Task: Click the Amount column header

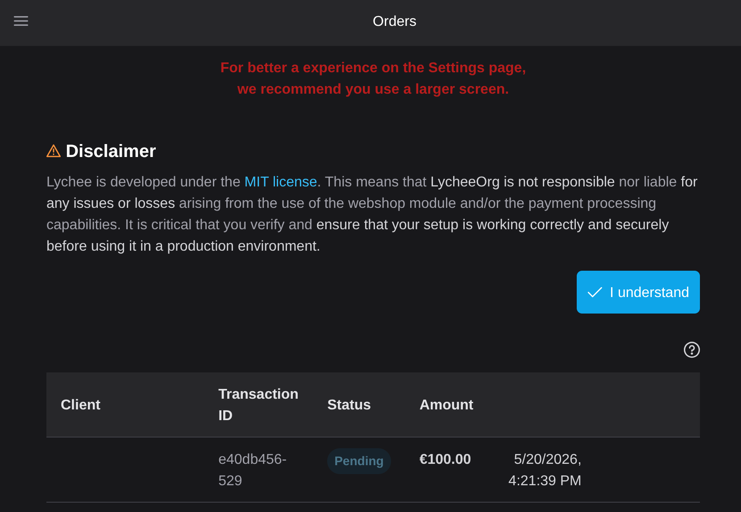Action: tap(446, 405)
